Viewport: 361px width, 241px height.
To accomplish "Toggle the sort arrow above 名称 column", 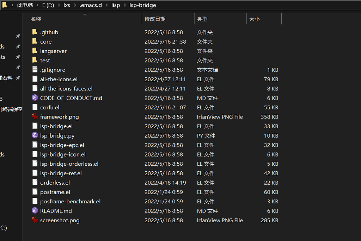I will pyautogui.click(x=85, y=14).
